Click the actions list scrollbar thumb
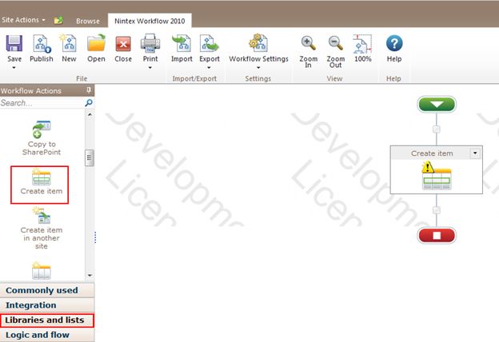 point(90,157)
